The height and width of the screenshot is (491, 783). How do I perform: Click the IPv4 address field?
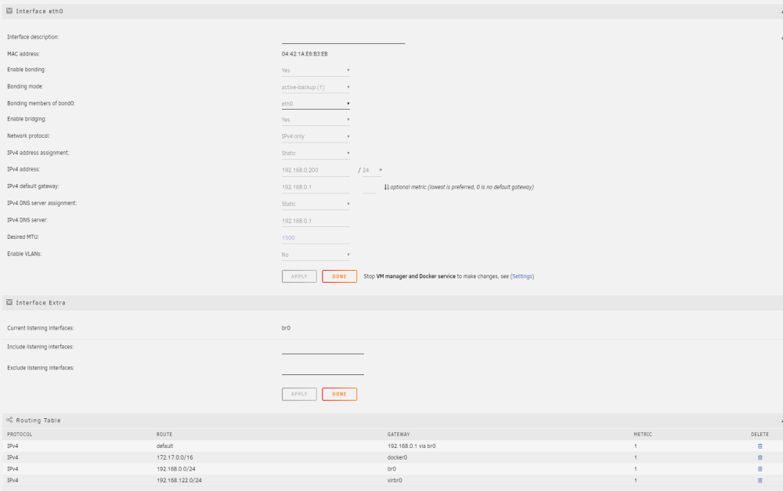point(316,171)
